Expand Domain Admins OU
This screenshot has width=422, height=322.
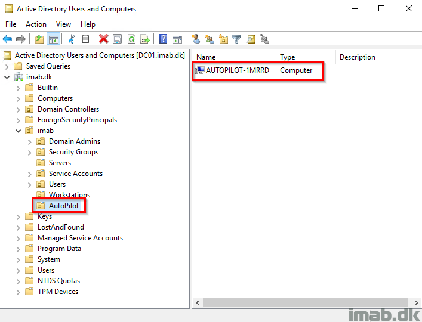click(30, 142)
